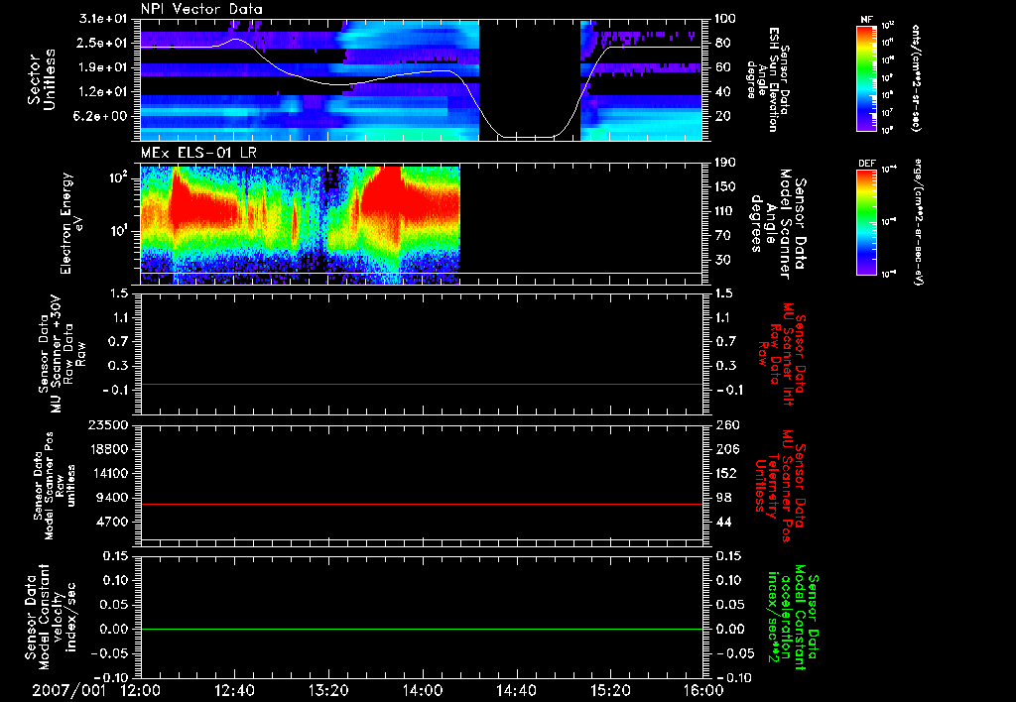Click the 12:00 time axis label
This screenshot has height=702, width=1016.
coord(141,691)
